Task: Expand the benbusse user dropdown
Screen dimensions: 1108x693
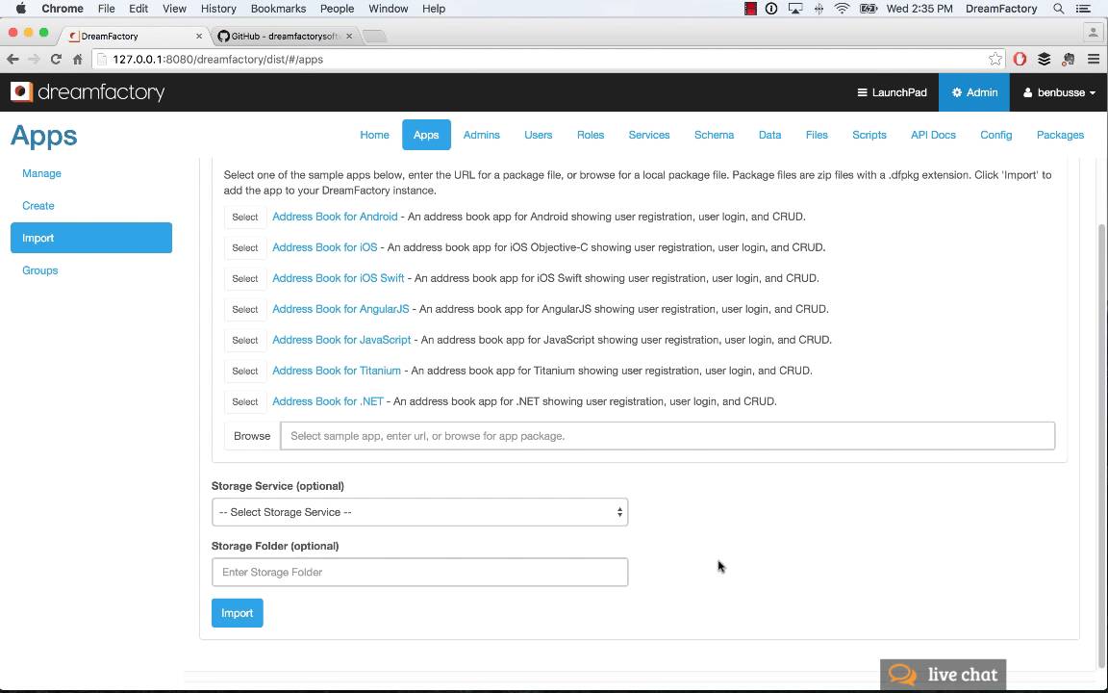Action: pyautogui.click(x=1059, y=92)
